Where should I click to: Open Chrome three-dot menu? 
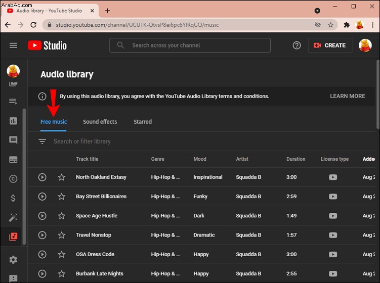pyautogui.click(x=373, y=25)
